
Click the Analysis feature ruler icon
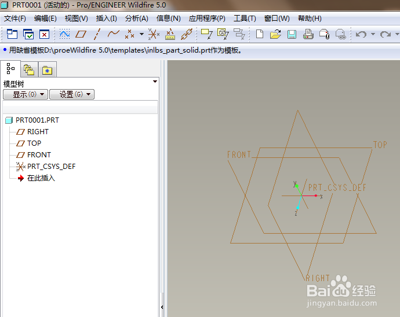(170, 34)
